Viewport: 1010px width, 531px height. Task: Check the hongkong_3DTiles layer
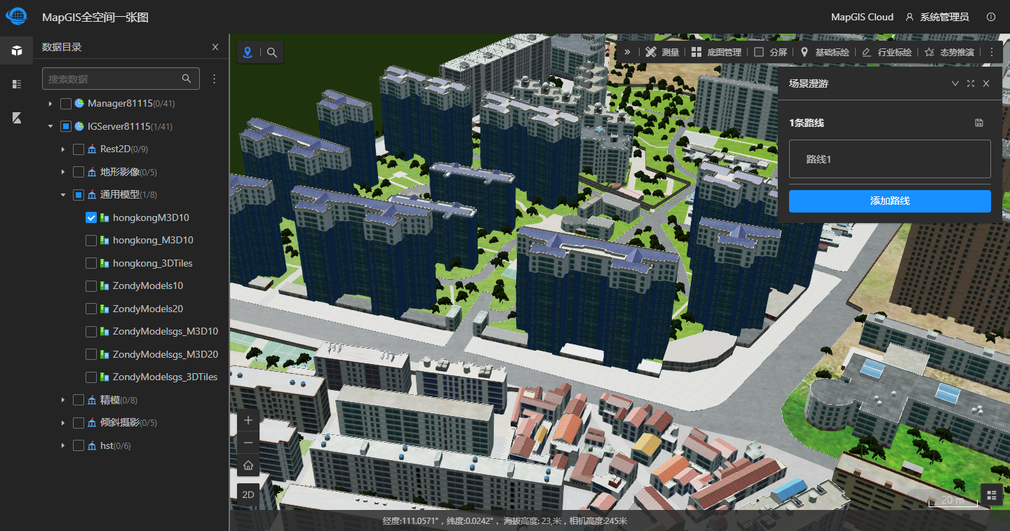coord(91,263)
